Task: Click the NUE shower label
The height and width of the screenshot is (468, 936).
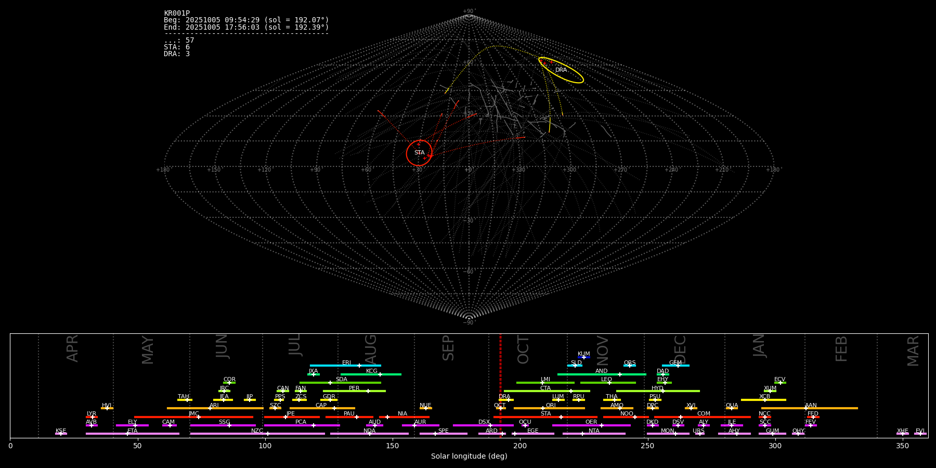Action: [x=425, y=406]
